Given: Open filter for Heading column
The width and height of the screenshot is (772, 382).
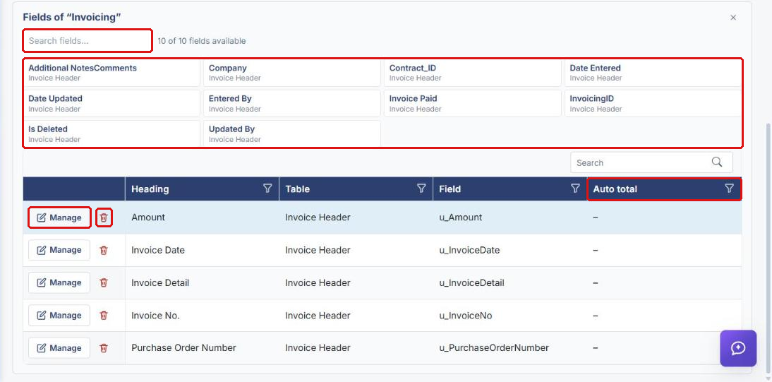Looking at the screenshot, I should 268,189.
